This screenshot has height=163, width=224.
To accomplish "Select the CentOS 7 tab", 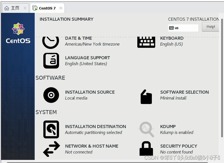I will click(48, 8).
